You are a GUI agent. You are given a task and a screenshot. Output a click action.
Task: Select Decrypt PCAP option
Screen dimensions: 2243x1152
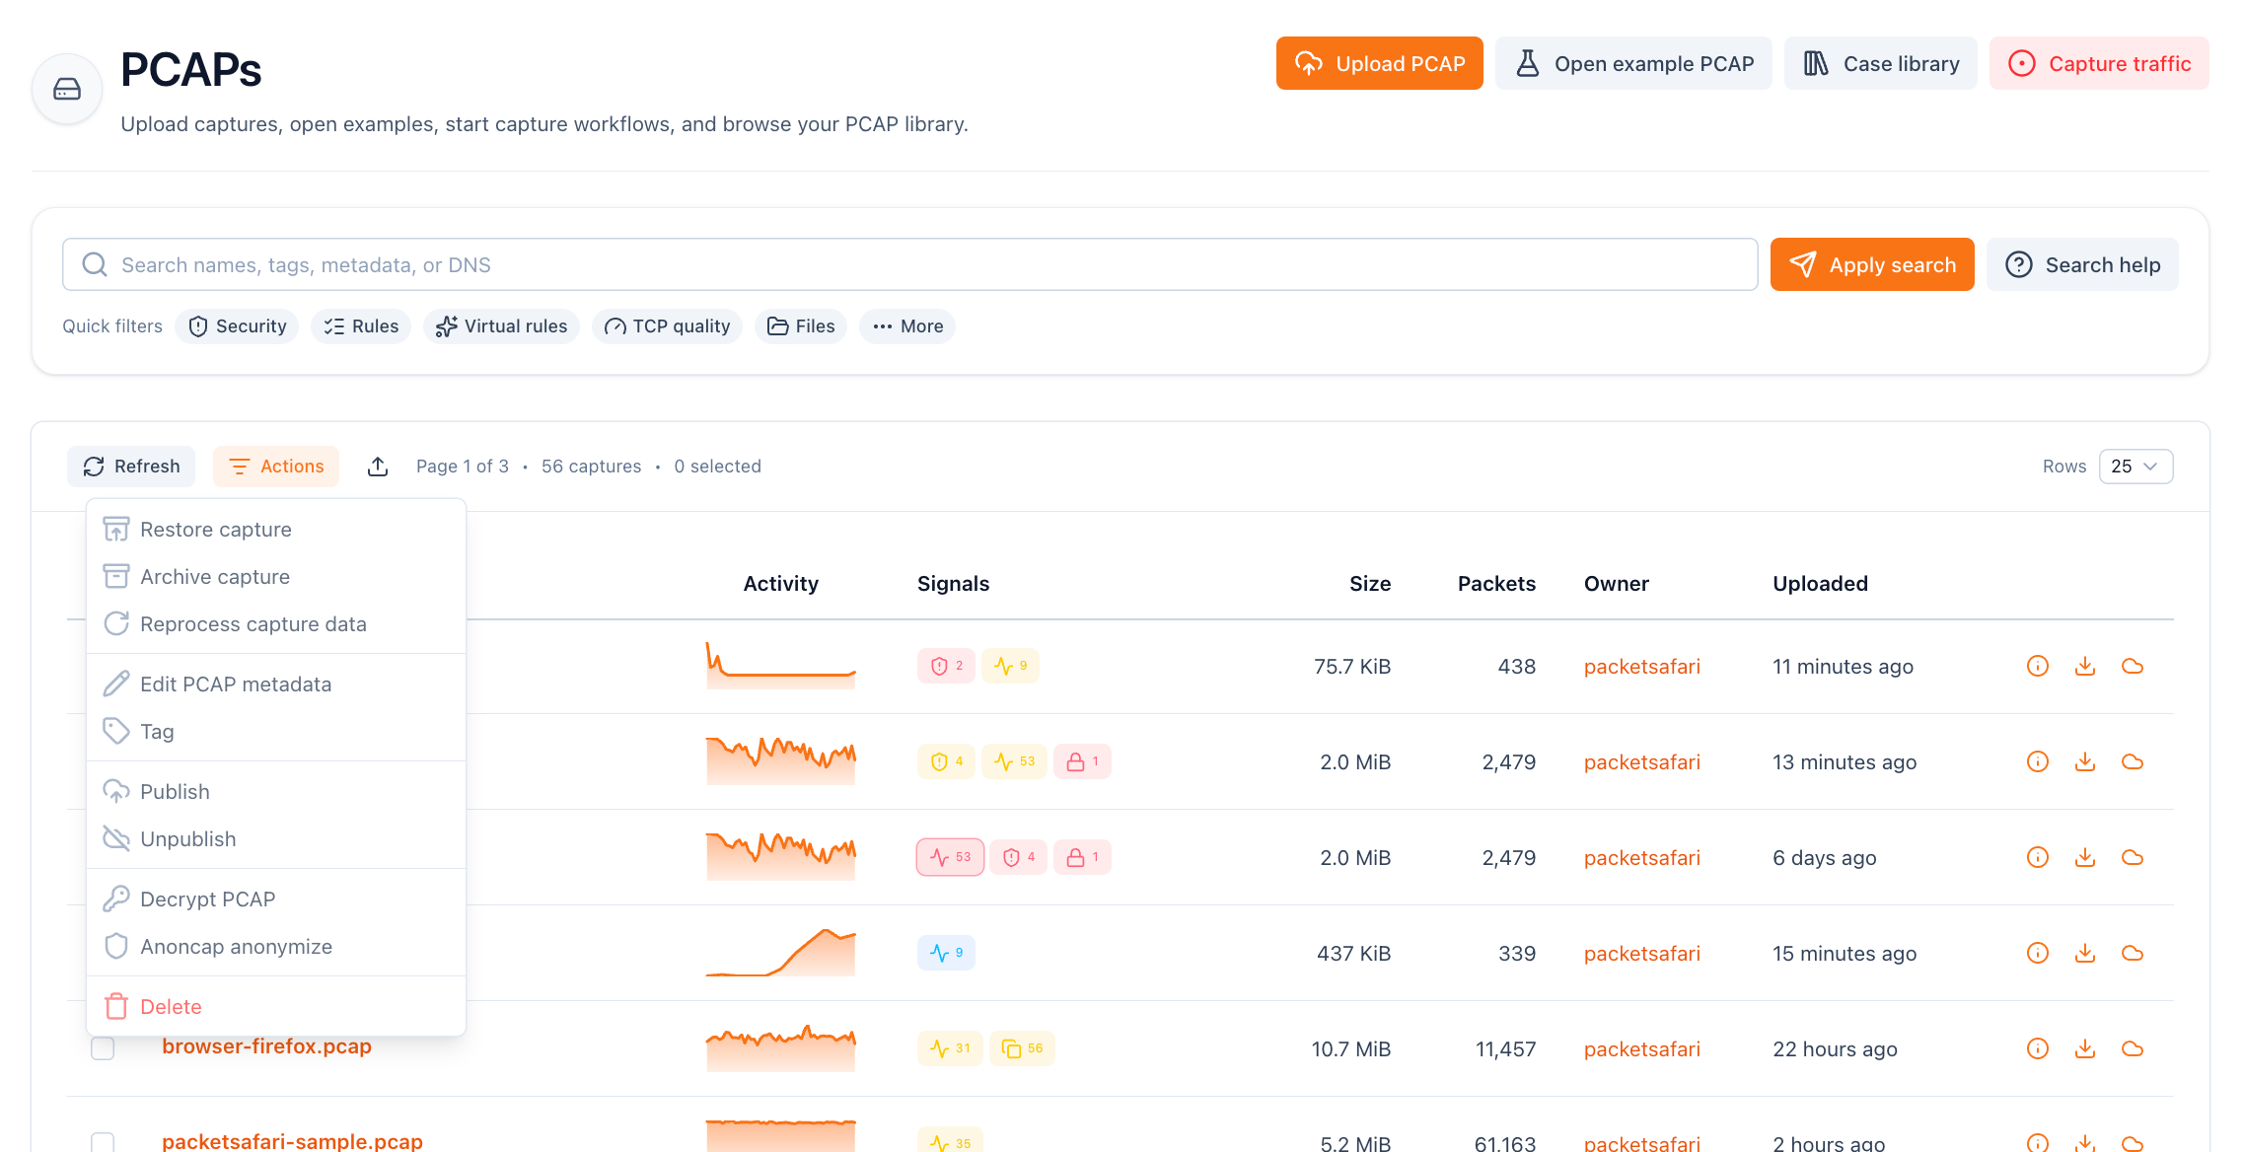coord(276,900)
